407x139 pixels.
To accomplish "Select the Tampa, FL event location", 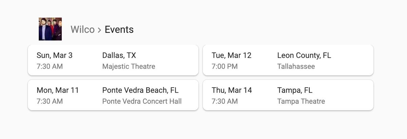I will pyautogui.click(x=295, y=90).
